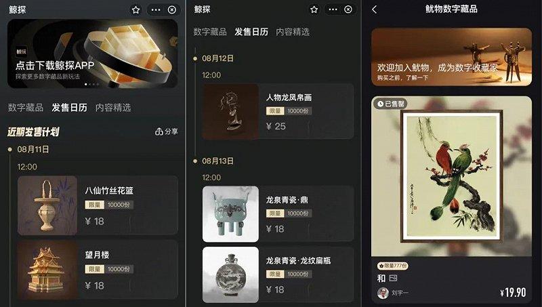Switch to 内容精选 tab in left panel

(x=113, y=108)
